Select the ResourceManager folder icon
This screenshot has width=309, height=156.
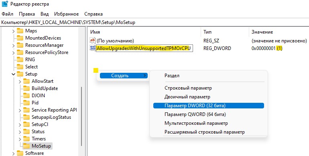pos(20,45)
